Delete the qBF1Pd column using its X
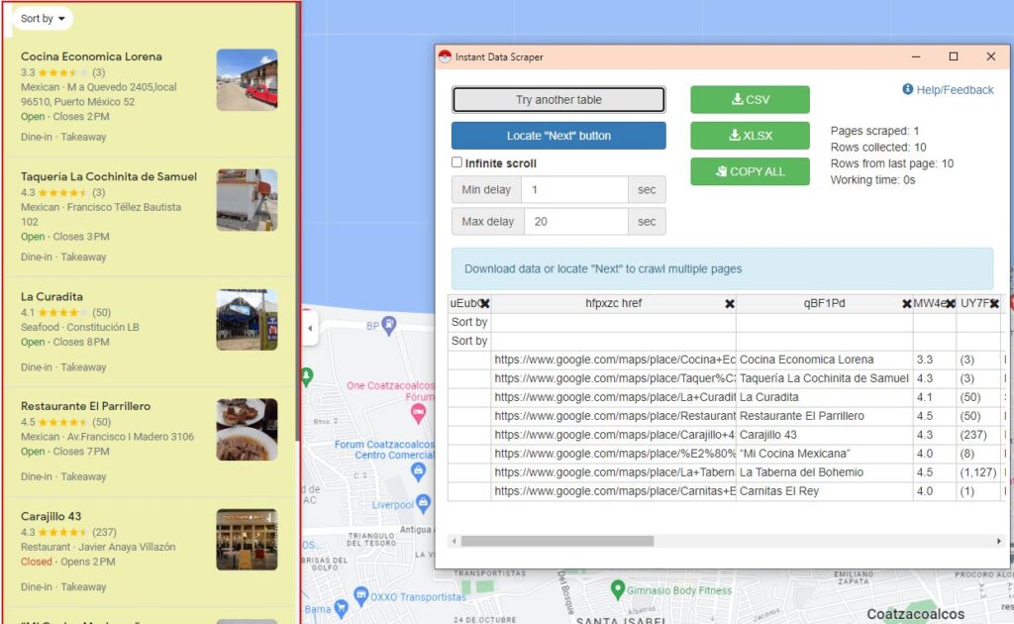Screen dimensions: 1014x624 click(906, 304)
